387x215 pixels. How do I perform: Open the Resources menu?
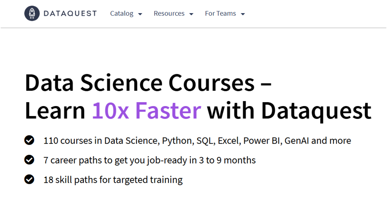click(x=169, y=14)
